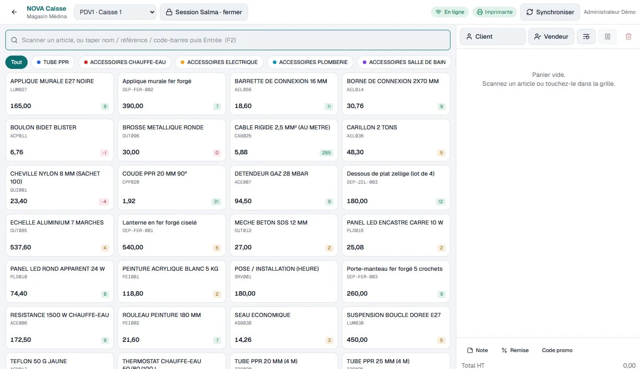
Task: Open the held tickets recall icon
Action: coord(586,36)
